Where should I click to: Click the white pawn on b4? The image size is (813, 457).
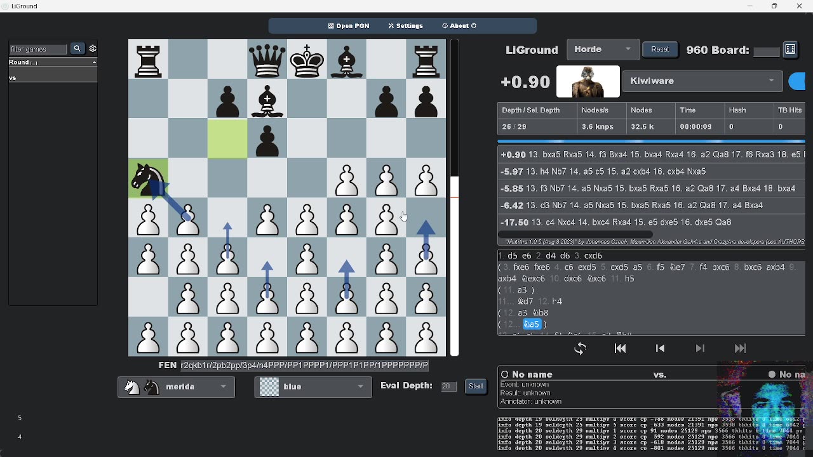click(188, 218)
